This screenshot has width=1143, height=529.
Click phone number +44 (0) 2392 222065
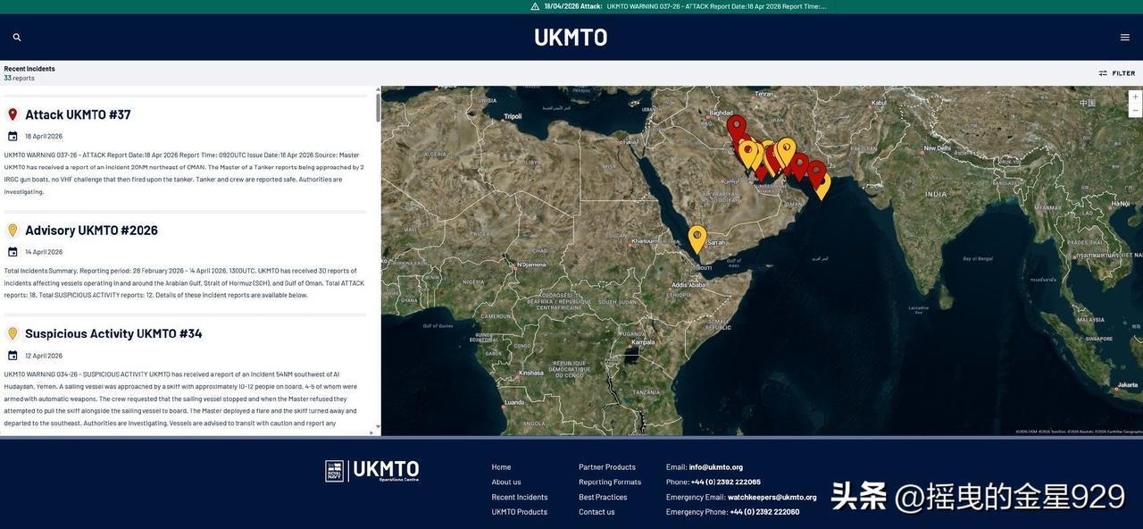[x=726, y=483]
